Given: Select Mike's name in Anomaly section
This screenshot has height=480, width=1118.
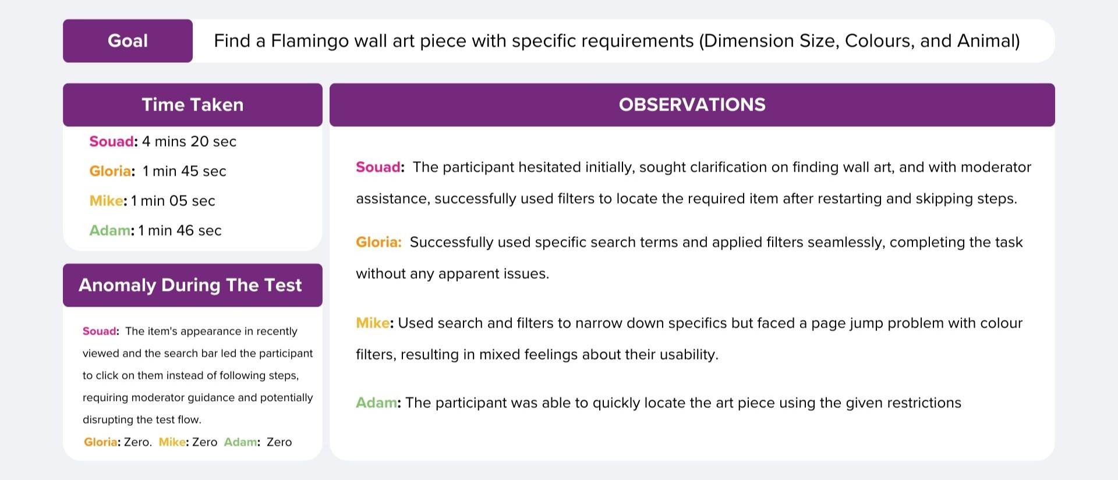Looking at the screenshot, I should [x=172, y=442].
